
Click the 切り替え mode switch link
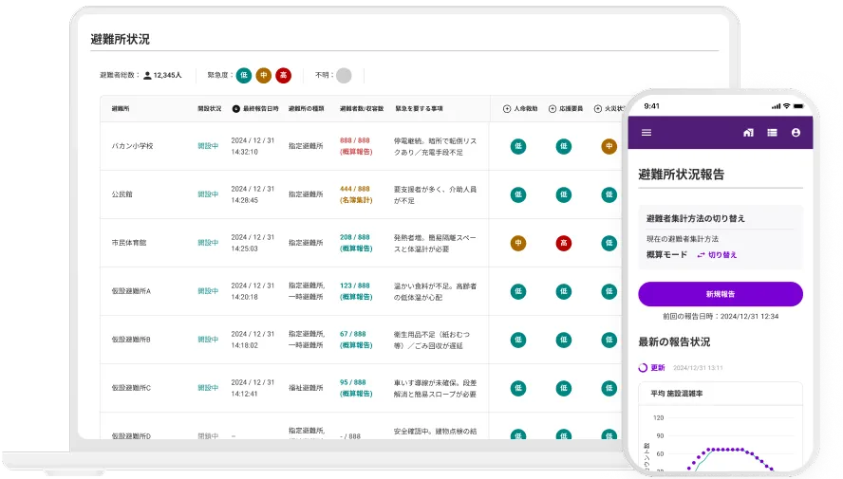[717, 255]
